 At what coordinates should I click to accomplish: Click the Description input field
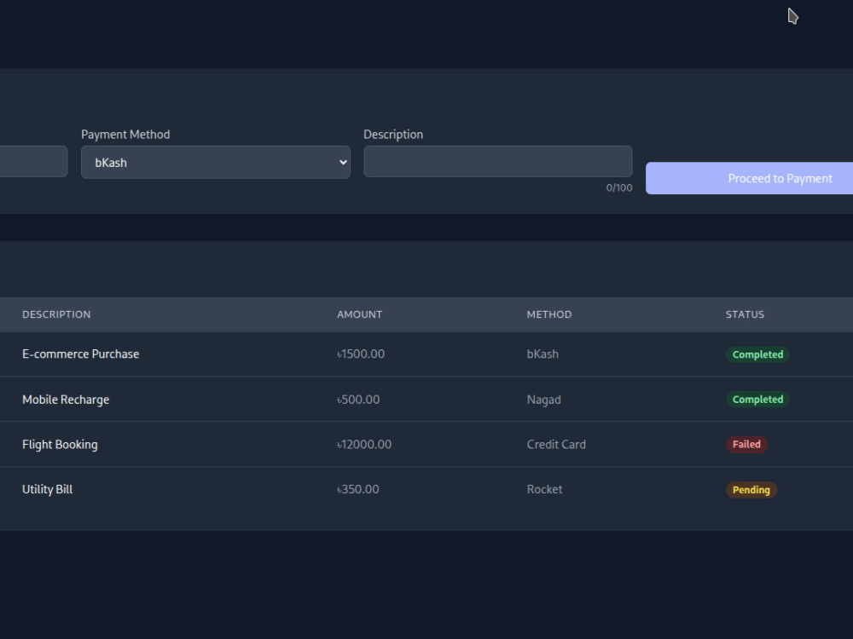click(x=498, y=161)
